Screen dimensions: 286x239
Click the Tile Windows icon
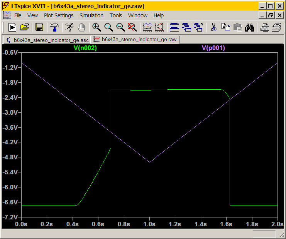pos(174,27)
